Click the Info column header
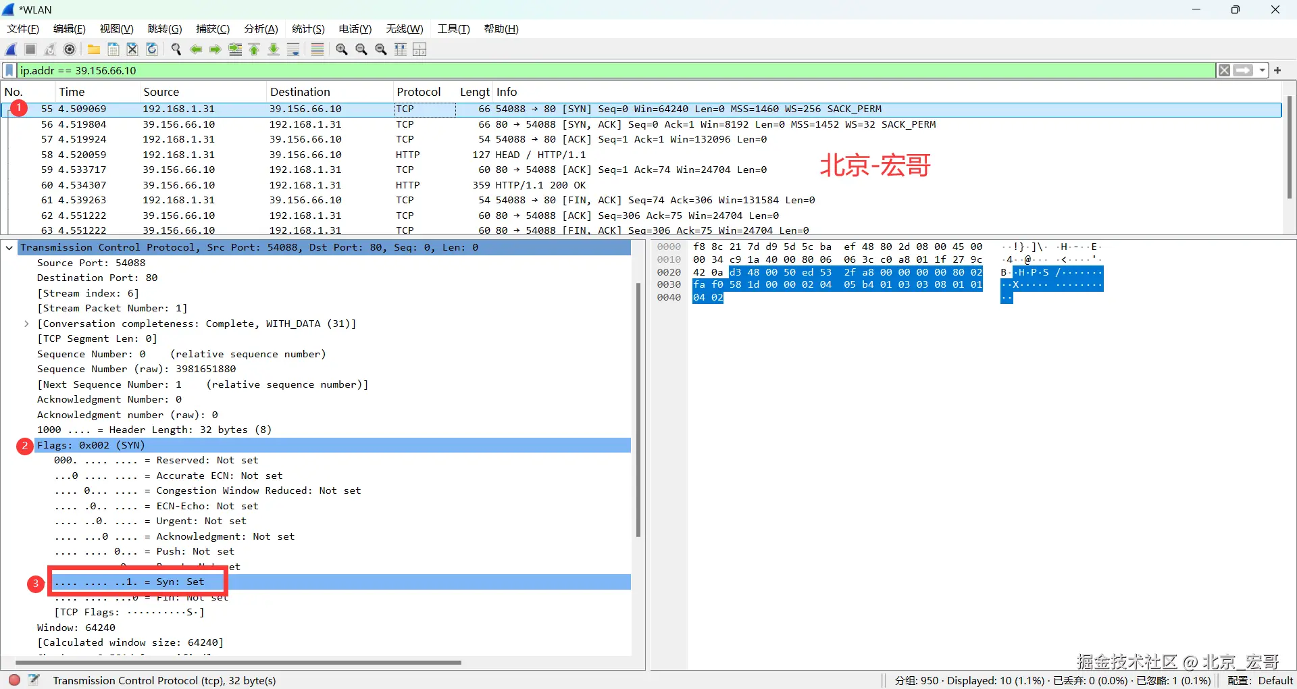This screenshot has height=689, width=1297. tap(886, 92)
